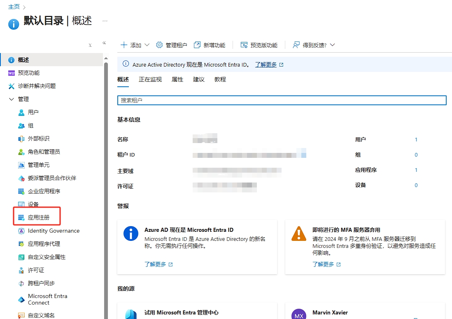The width and height of the screenshot is (452, 319).
Task: Open Identity Governance sidebar item
Action: click(54, 231)
